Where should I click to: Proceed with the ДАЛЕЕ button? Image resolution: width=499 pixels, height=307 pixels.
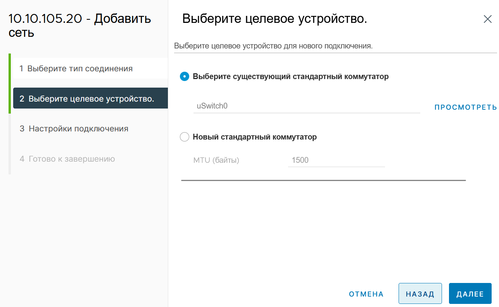pyautogui.click(x=470, y=293)
